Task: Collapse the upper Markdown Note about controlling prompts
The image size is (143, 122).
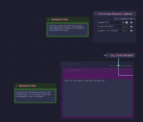Action: click(49, 19)
